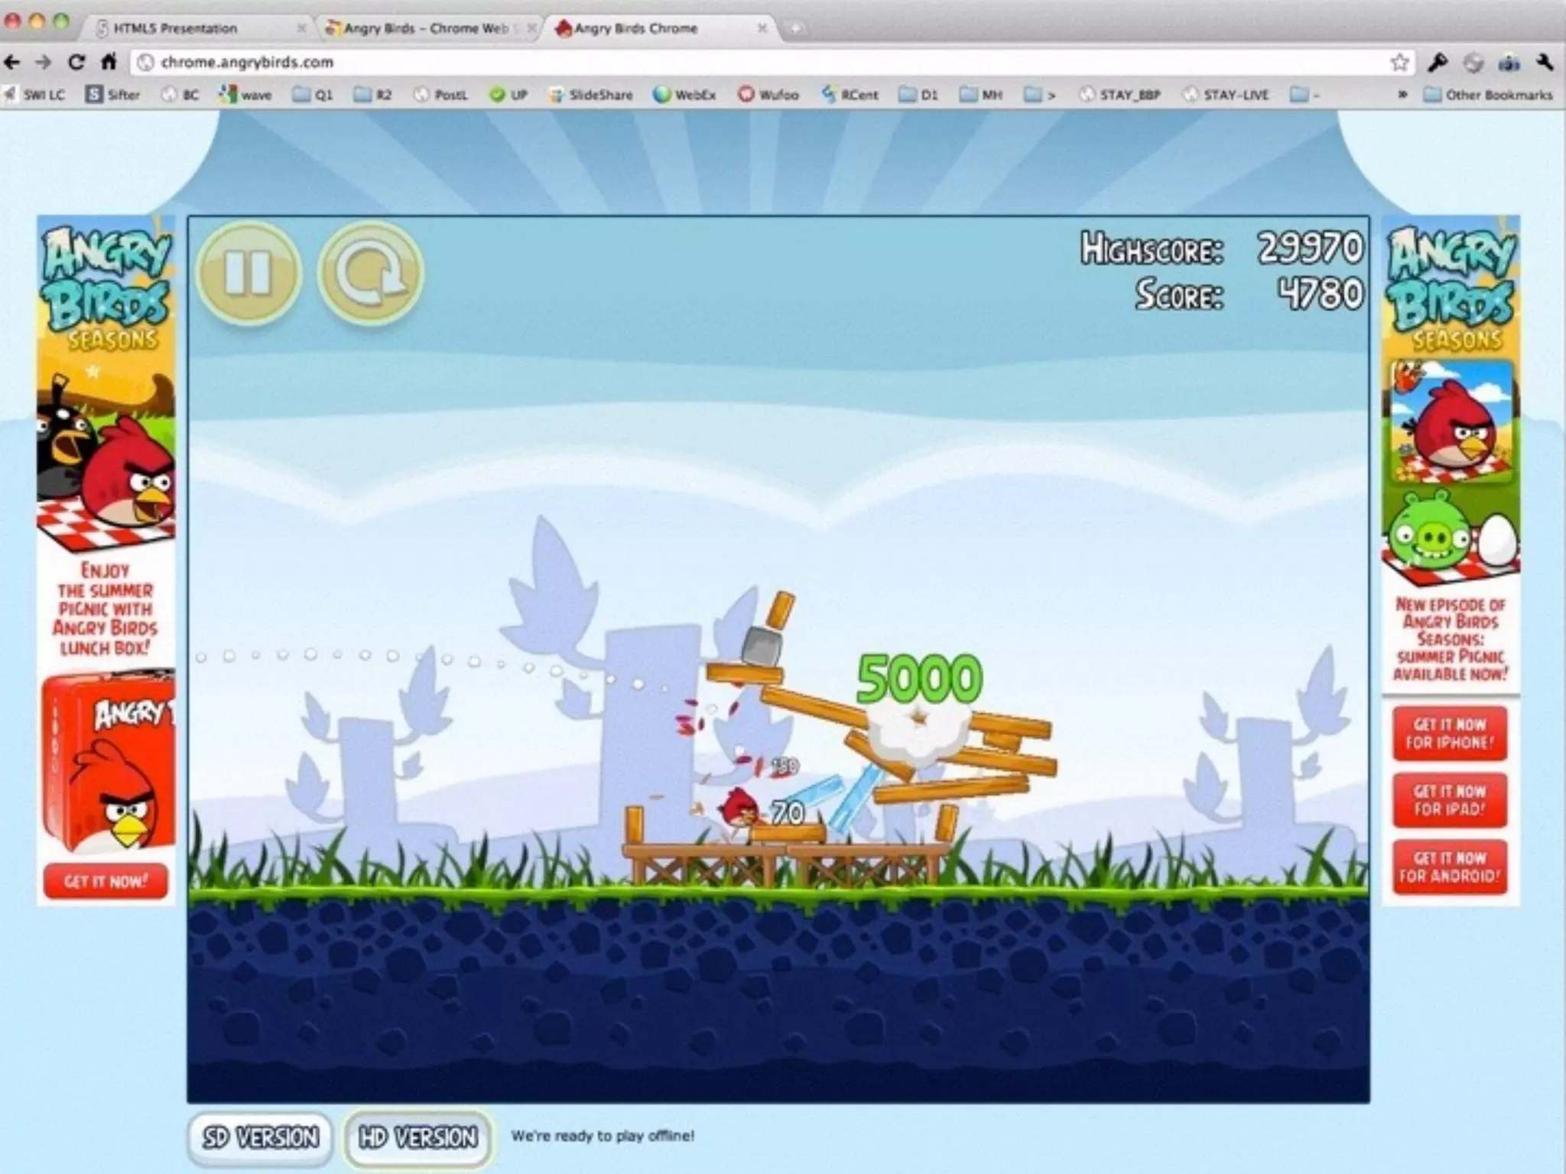Screen dimensions: 1566x1174
Task: Switch to HD Version
Action: [418, 1137]
